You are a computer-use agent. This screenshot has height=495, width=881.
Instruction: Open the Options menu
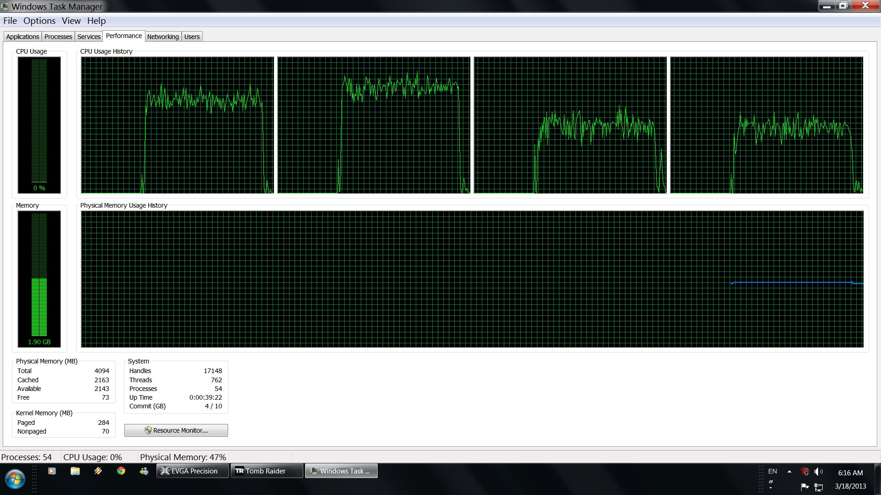pyautogui.click(x=39, y=21)
